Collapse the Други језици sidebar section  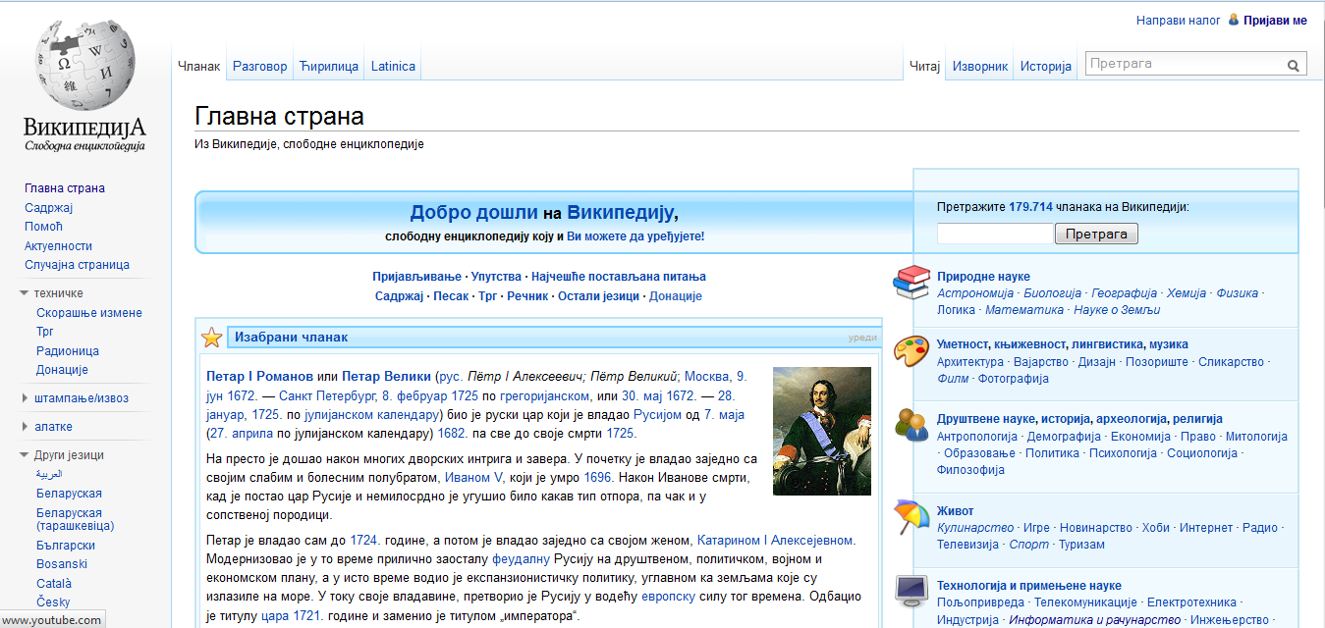coord(25,455)
